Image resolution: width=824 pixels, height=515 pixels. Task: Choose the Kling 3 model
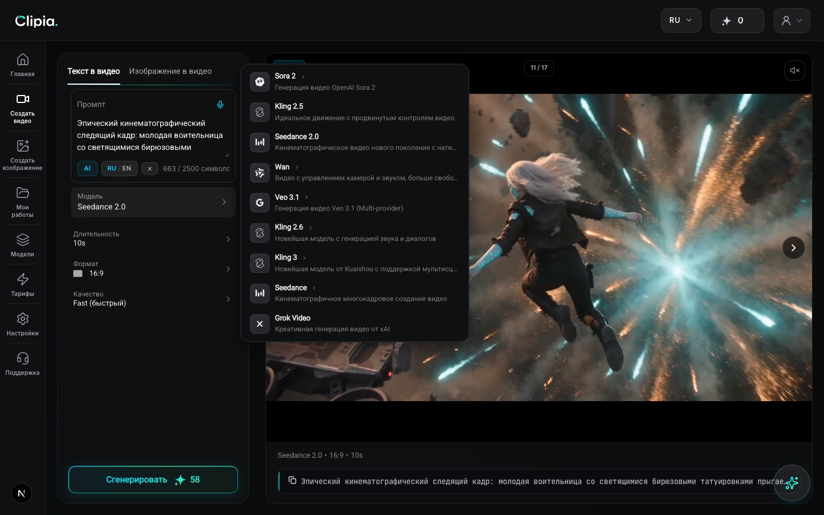pyautogui.click(x=355, y=263)
